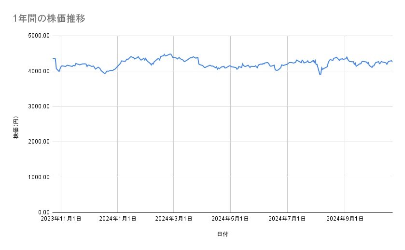The height and width of the screenshot is (250, 405).
Task: Select the 3000.00 y-axis label
Action: coord(39,106)
